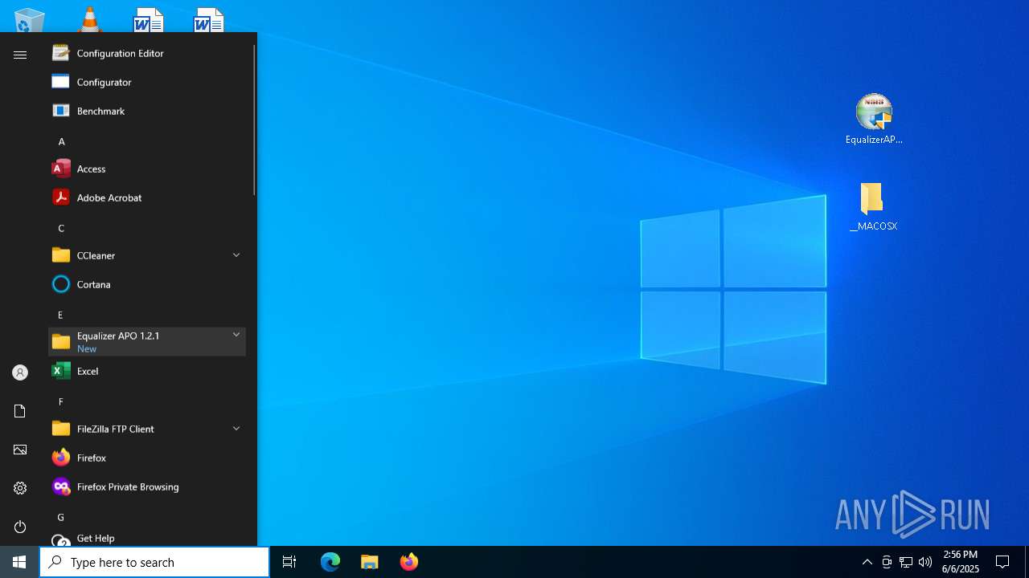1029x578 pixels.
Task: Launch Microsoft Edge from taskbar
Action: pyautogui.click(x=330, y=562)
